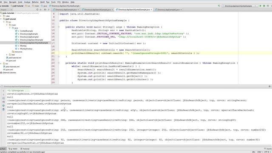Viewport: 272px width, 153px height.
Task: Click the down-arrow icon in the Run panel sidebar
Action: click(x=3, y=94)
